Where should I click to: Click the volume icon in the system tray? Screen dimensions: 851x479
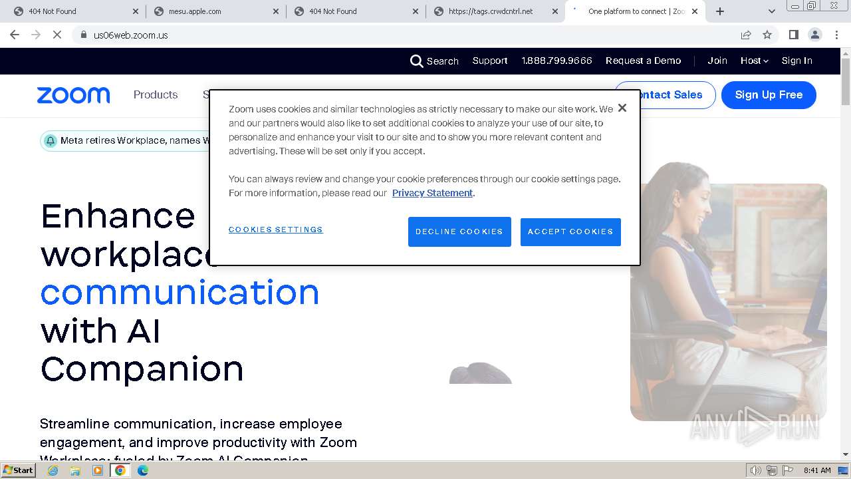[x=756, y=470]
